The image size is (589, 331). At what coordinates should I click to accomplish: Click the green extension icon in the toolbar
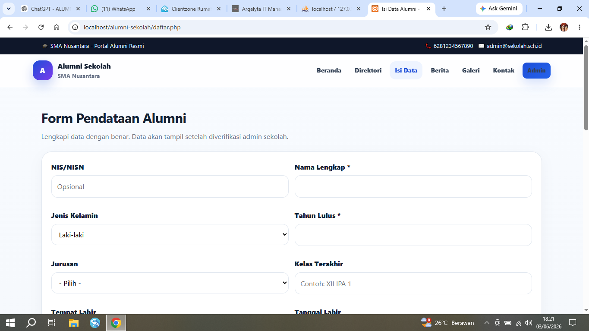point(510,27)
